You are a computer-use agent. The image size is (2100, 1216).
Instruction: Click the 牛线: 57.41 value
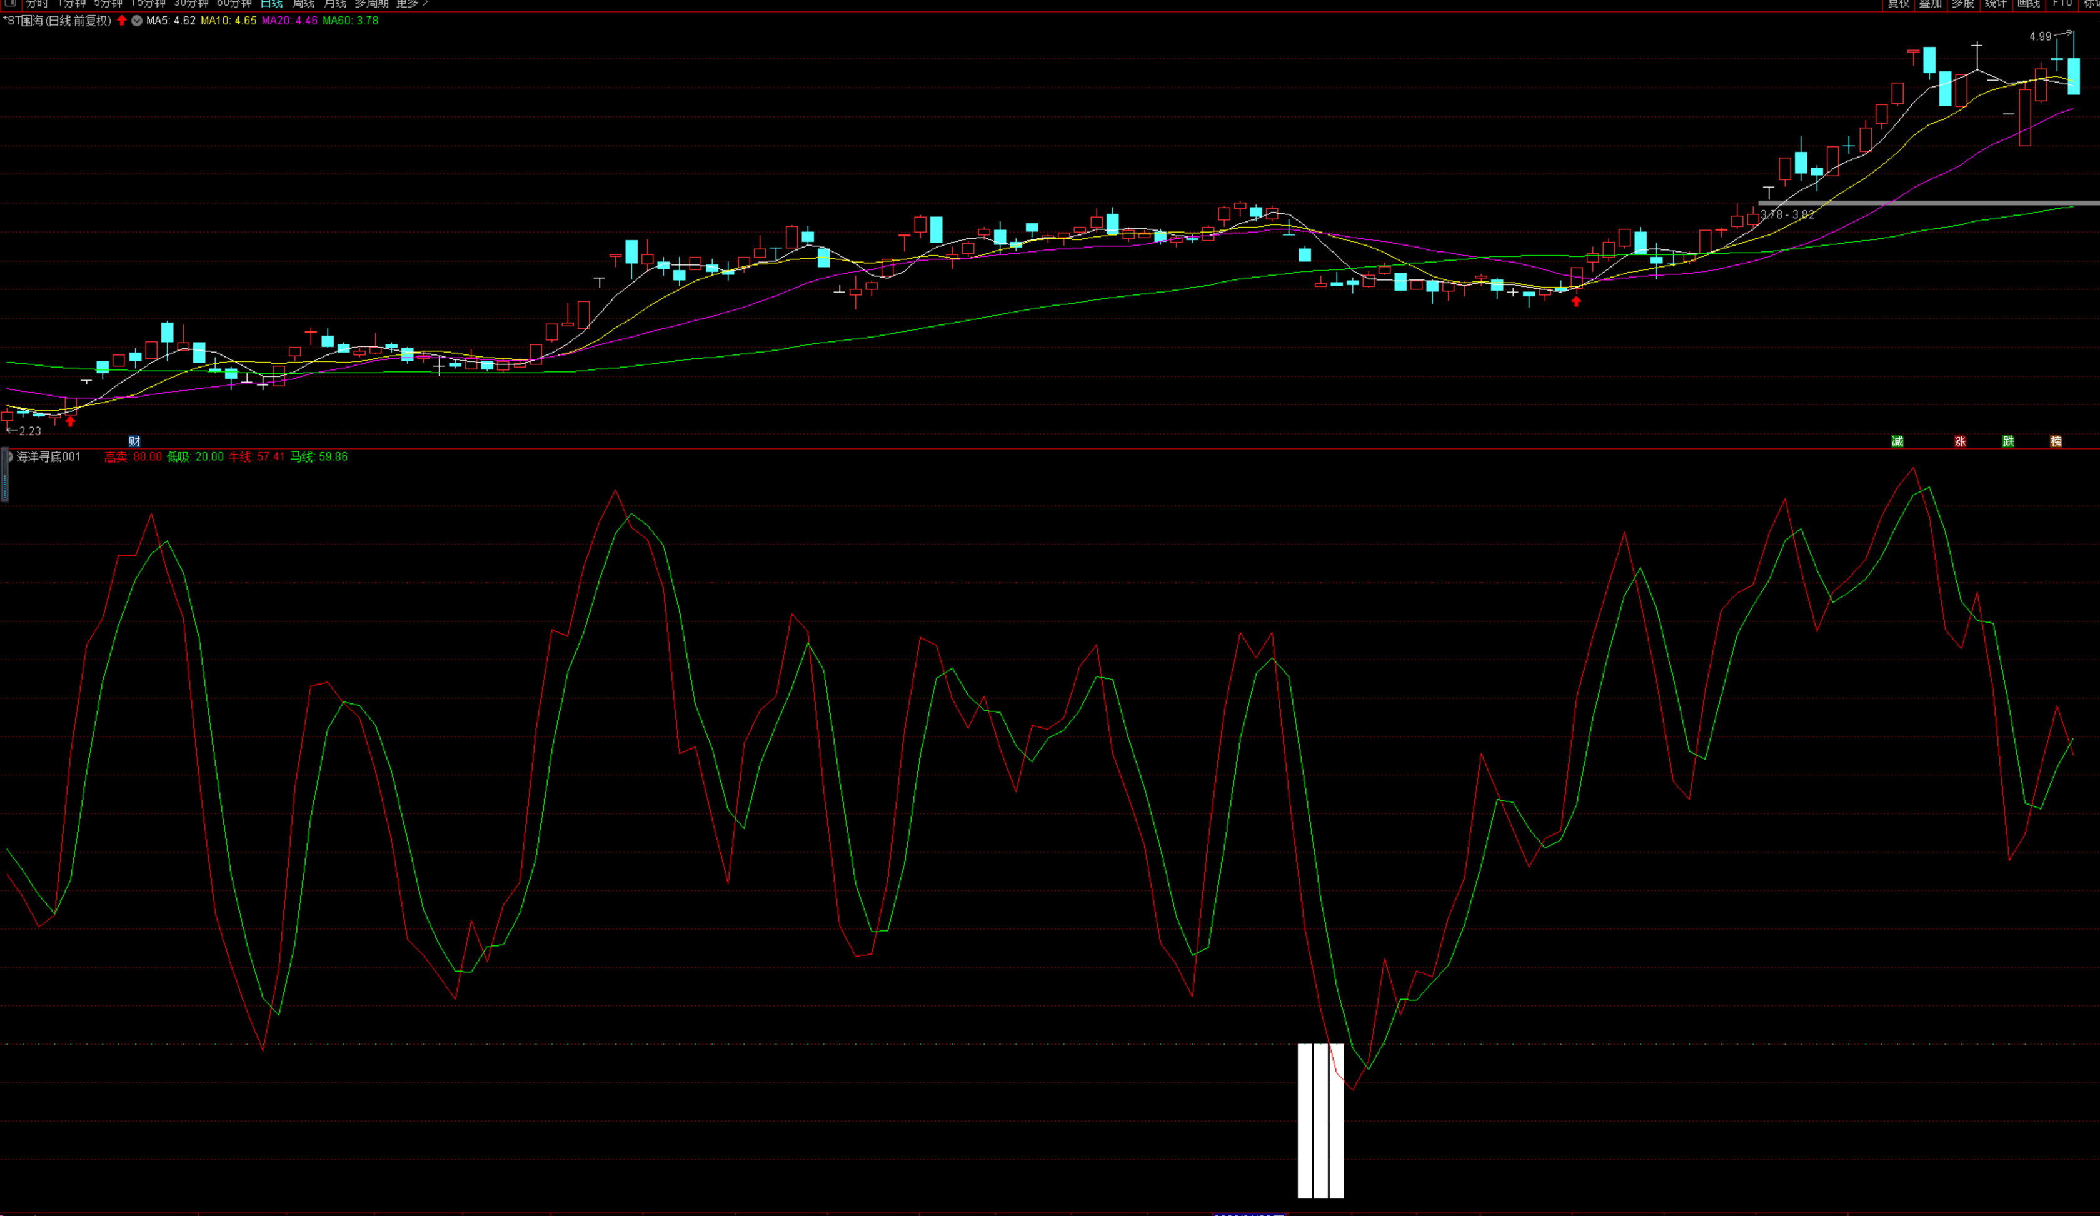click(257, 457)
